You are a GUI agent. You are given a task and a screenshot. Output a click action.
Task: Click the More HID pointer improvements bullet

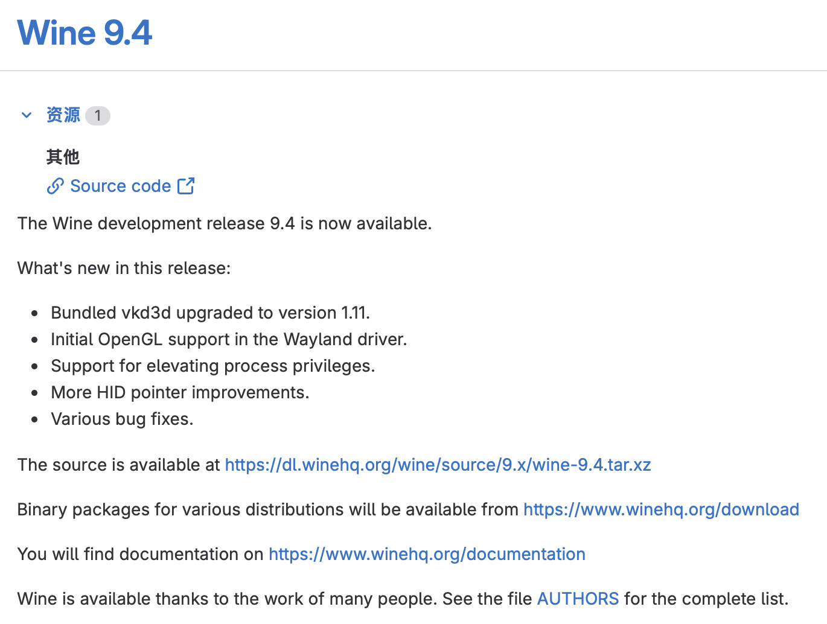point(180,392)
